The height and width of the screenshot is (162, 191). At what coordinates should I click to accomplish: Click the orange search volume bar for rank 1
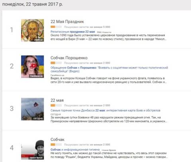coord(56,27)
